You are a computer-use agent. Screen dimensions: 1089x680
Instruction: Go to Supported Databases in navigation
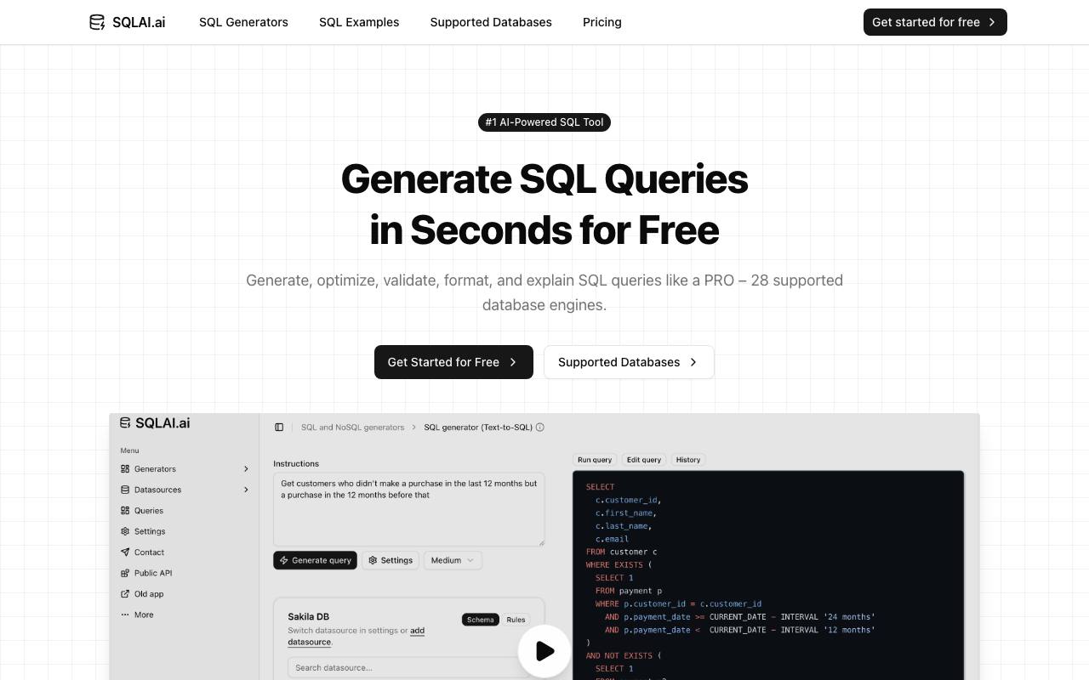(491, 22)
